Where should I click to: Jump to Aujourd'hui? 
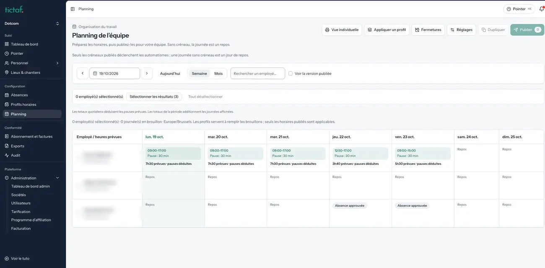point(170,73)
